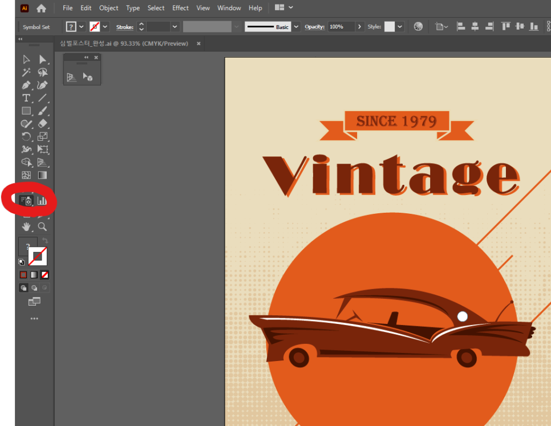Choose the Magic Wand tool
Screen dimensions: 551x426
26,72
